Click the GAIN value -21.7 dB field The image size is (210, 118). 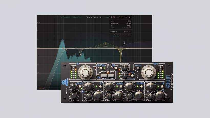pos(129,21)
